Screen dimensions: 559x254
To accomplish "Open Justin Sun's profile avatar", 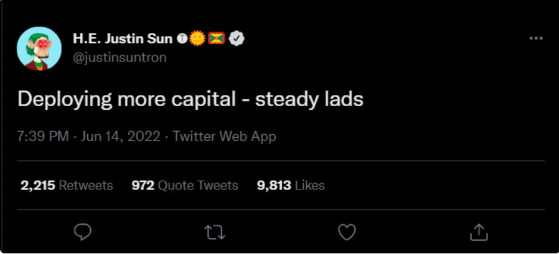I will [39, 48].
